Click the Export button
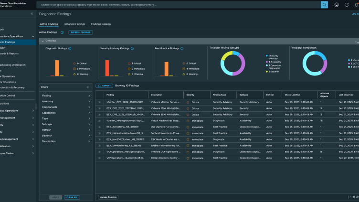 [x=104, y=85]
